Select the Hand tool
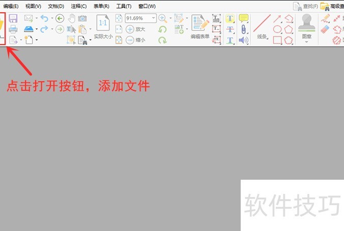 [72, 19]
